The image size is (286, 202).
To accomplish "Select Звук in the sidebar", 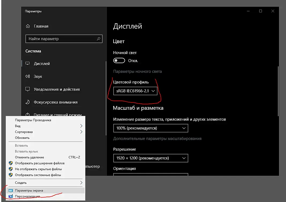I will (64, 77).
